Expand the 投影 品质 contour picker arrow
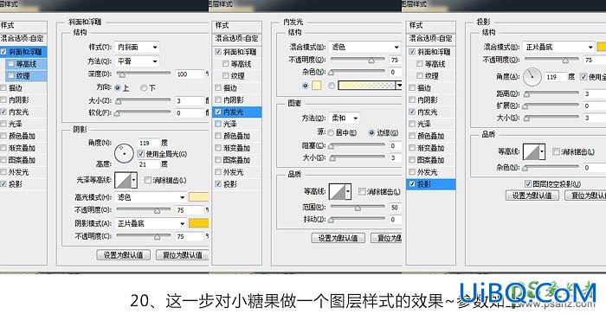 click(542, 151)
